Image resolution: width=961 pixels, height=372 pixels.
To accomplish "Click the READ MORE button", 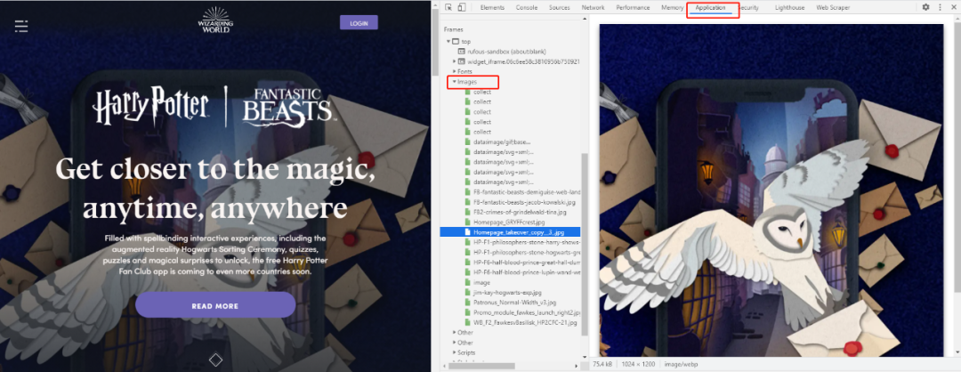I will coord(215,305).
